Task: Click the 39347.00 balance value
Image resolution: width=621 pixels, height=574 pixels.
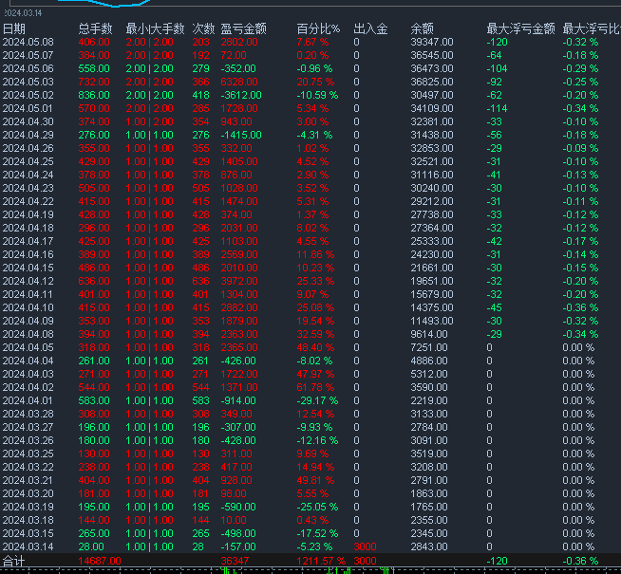Action: click(432, 43)
